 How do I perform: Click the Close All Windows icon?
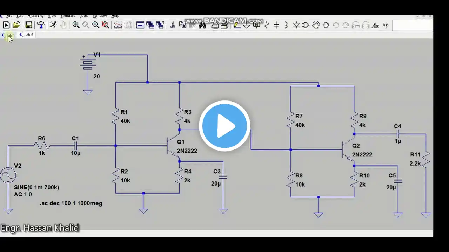(x=160, y=25)
